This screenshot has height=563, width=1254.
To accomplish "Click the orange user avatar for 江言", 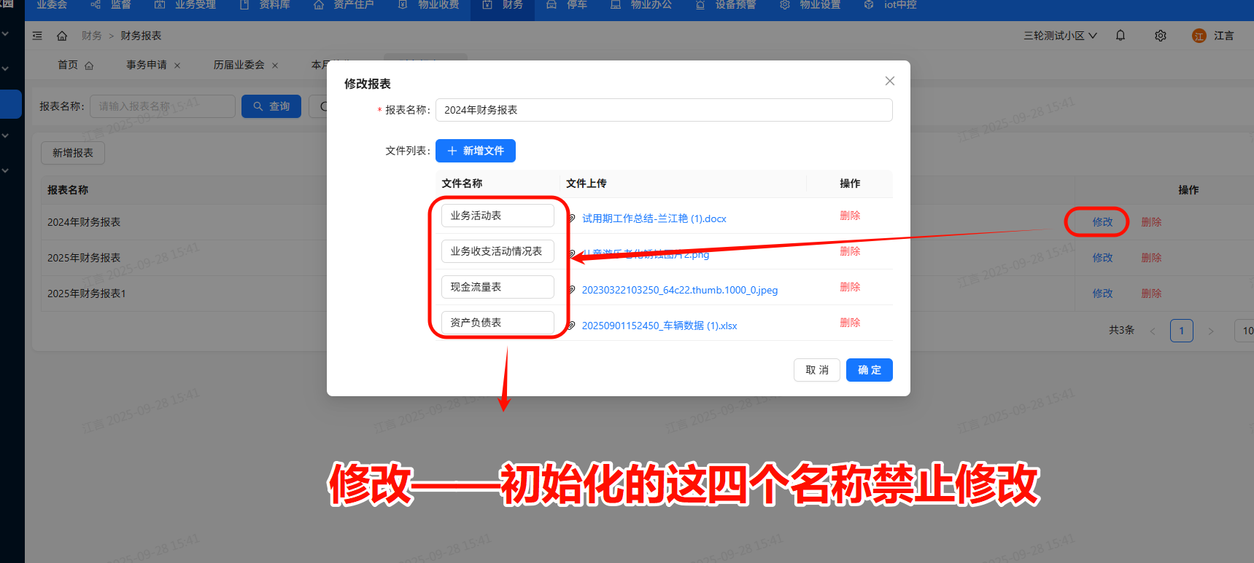I will 1199,36.
